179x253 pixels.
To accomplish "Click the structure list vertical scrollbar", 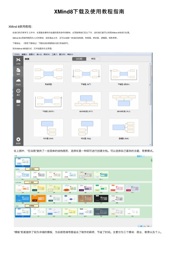I will pos(150,85).
